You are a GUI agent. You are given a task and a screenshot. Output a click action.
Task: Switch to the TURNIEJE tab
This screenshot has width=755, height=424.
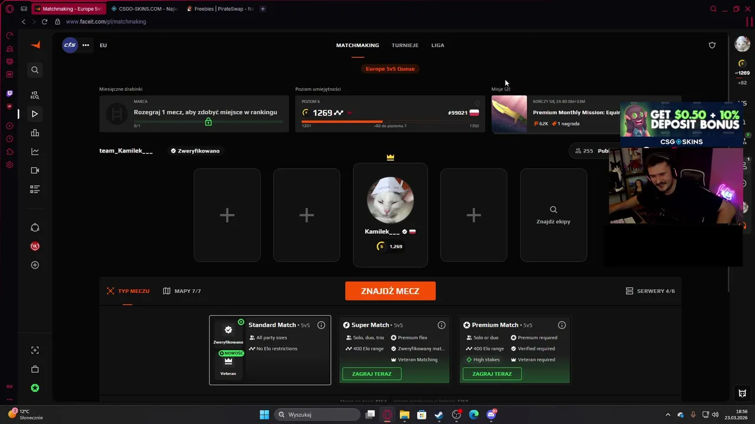[405, 45]
